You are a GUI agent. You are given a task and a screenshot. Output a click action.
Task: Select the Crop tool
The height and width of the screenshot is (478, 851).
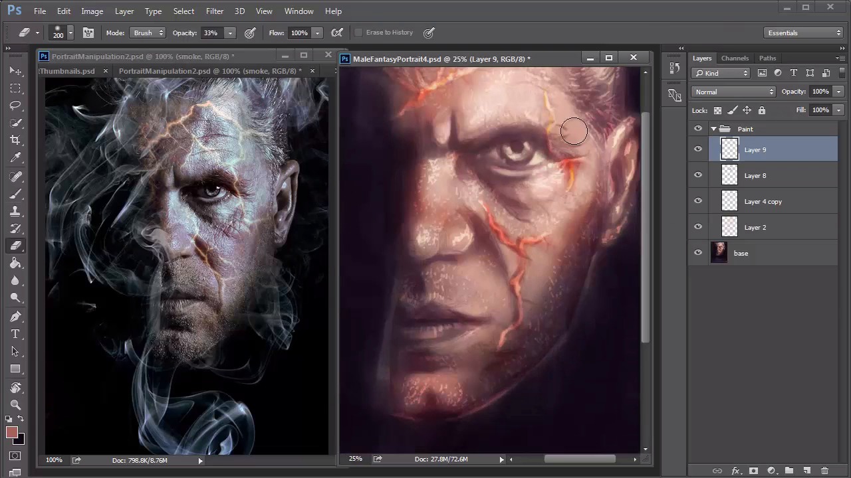click(15, 140)
